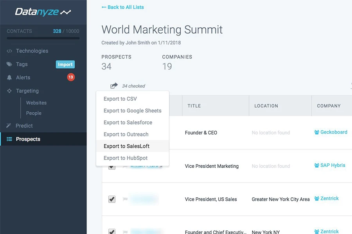Open Alerts in the sidebar
Screen dimensions: 352x234
pos(23,78)
